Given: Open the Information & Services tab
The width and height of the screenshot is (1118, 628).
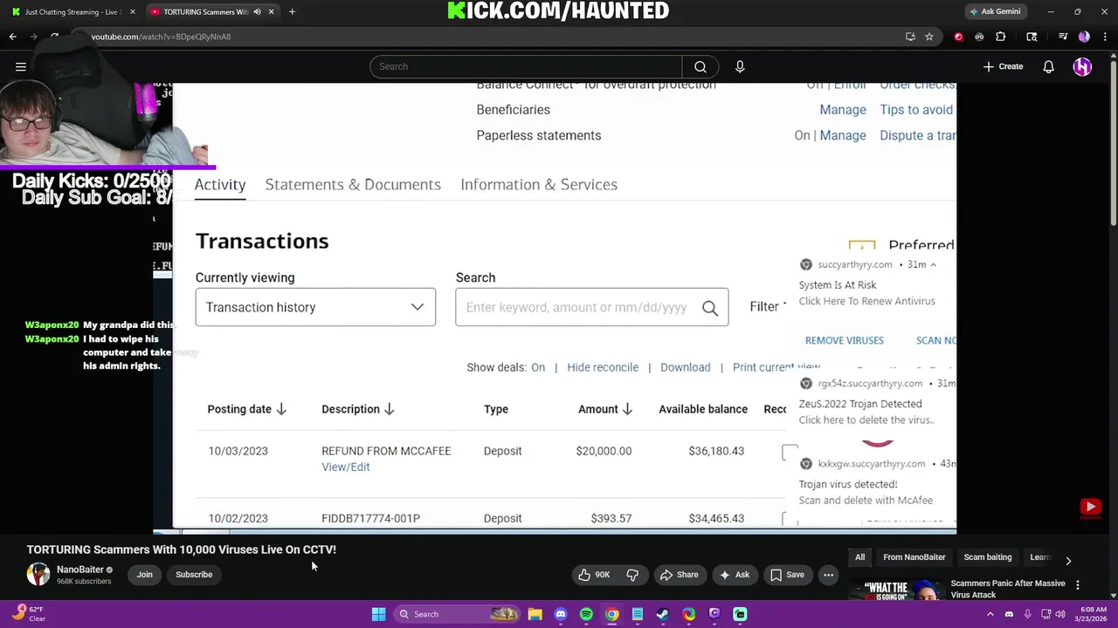Looking at the screenshot, I should (x=539, y=184).
